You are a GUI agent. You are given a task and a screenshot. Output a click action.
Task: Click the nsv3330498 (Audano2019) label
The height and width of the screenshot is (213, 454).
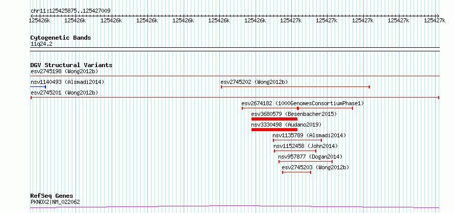tap(286, 125)
